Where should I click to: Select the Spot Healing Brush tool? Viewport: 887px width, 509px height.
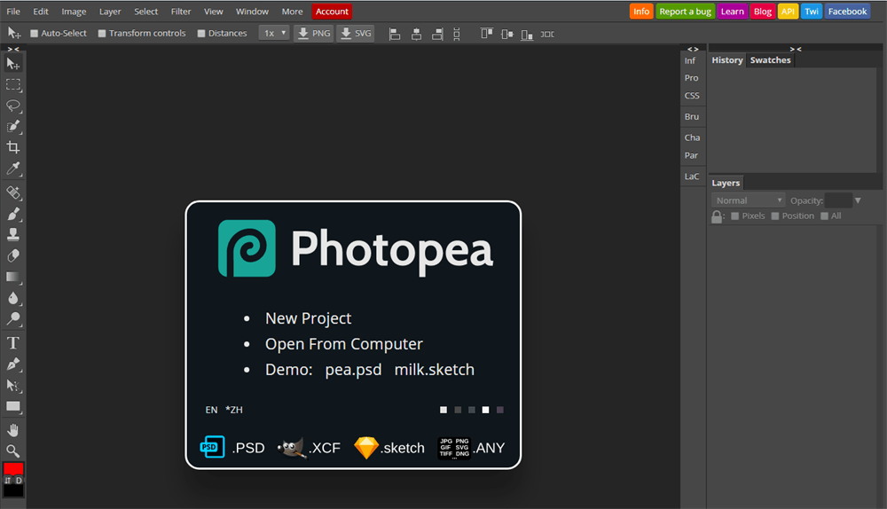tap(13, 192)
